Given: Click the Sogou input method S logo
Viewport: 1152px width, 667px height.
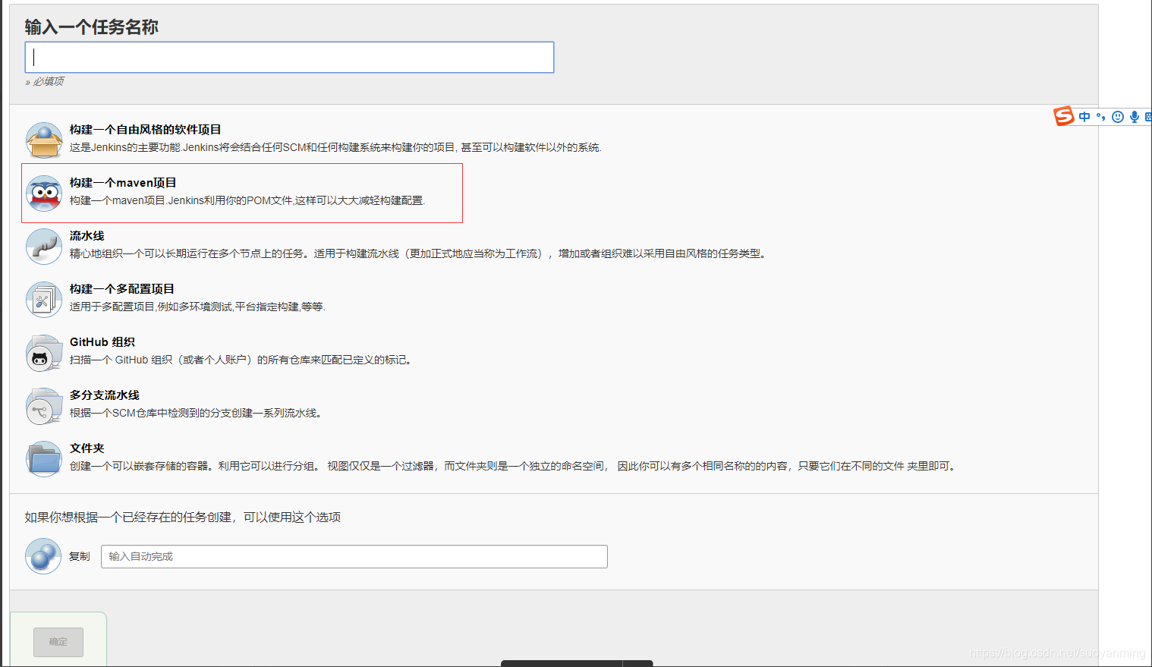Looking at the screenshot, I should 1064,116.
